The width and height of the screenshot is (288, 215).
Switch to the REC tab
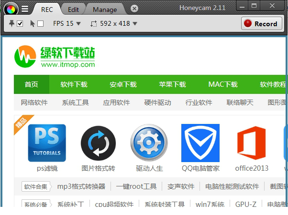pyautogui.click(x=47, y=10)
